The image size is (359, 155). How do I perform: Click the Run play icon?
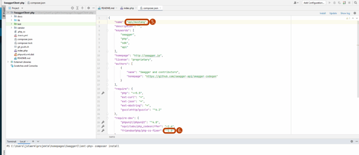330,3
